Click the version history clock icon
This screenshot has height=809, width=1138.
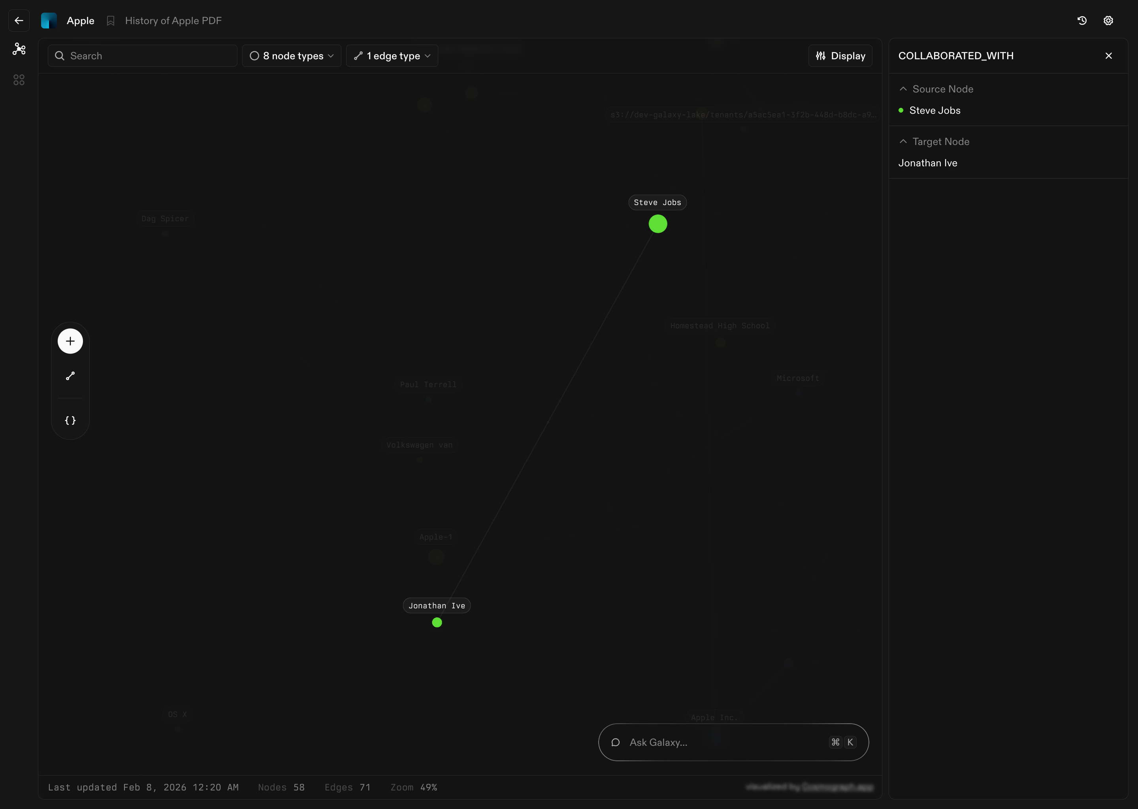coord(1082,21)
